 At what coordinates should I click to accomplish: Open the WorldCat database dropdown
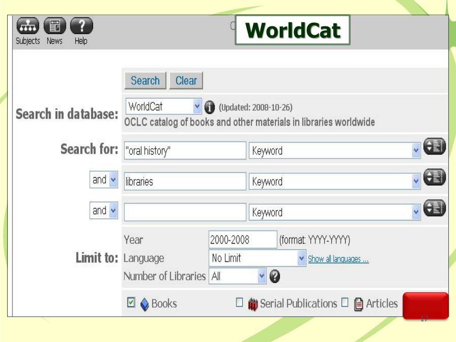[x=164, y=106]
